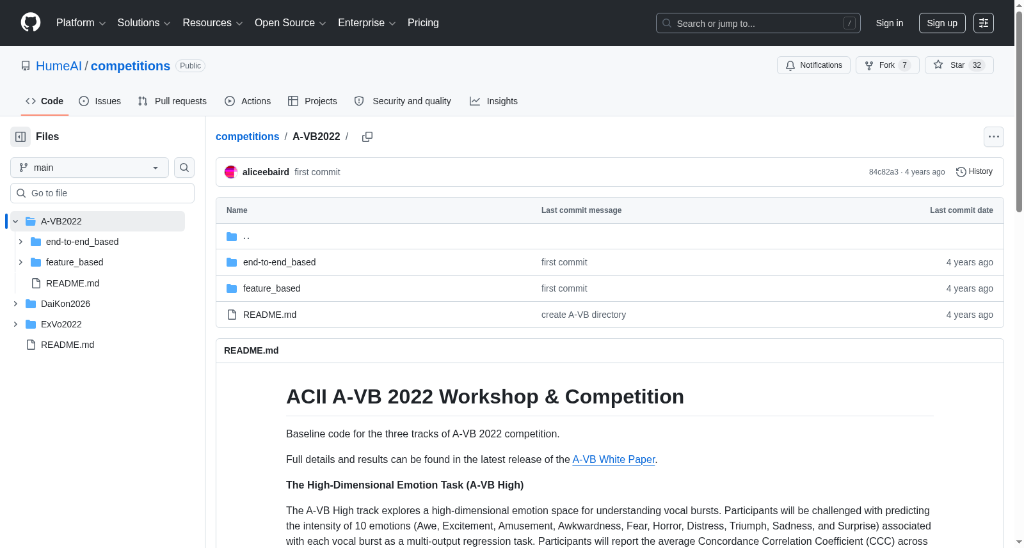Click the history clock icon
The height and width of the screenshot is (548, 1024).
click(961, 172)
